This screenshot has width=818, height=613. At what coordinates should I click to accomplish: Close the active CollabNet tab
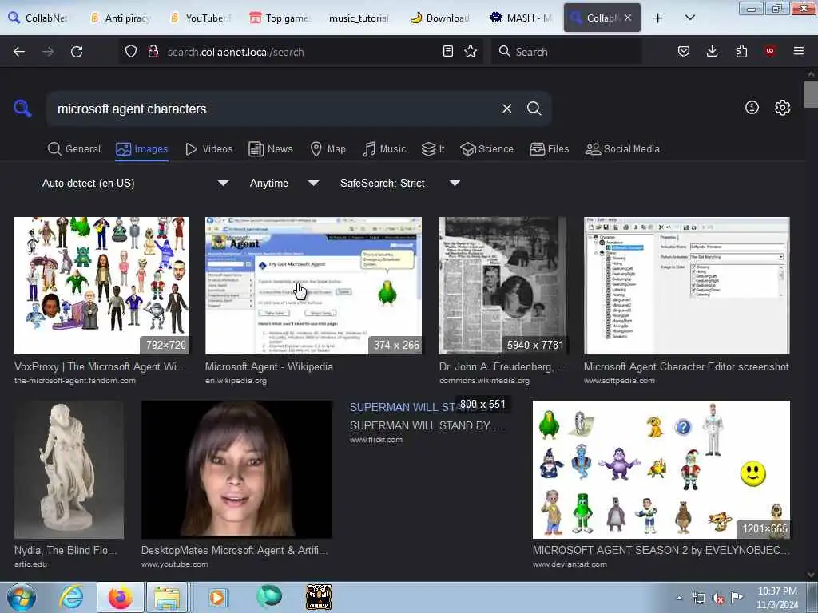pyautogui.click(x=628, y=18)
